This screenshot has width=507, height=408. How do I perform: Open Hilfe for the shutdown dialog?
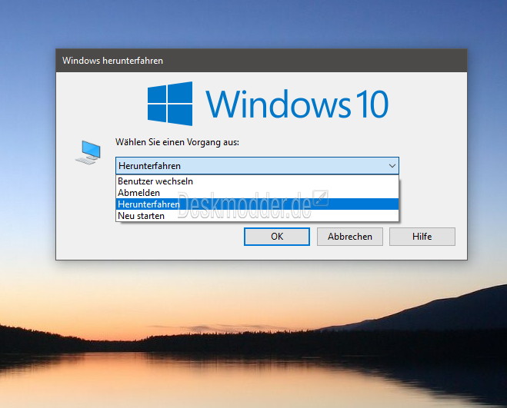(422, 237)
